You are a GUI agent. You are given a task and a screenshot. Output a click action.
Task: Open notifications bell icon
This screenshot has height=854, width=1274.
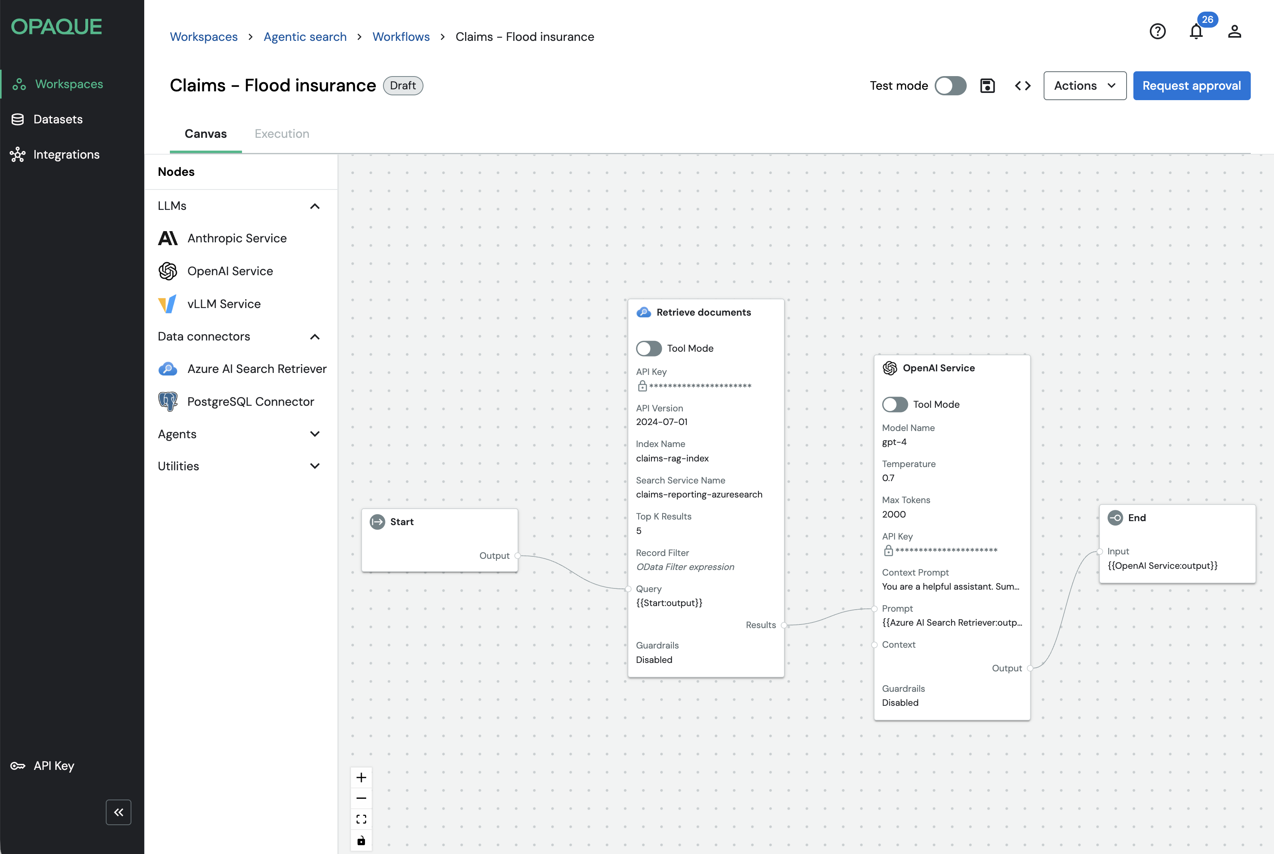[x=1195, y=32]
